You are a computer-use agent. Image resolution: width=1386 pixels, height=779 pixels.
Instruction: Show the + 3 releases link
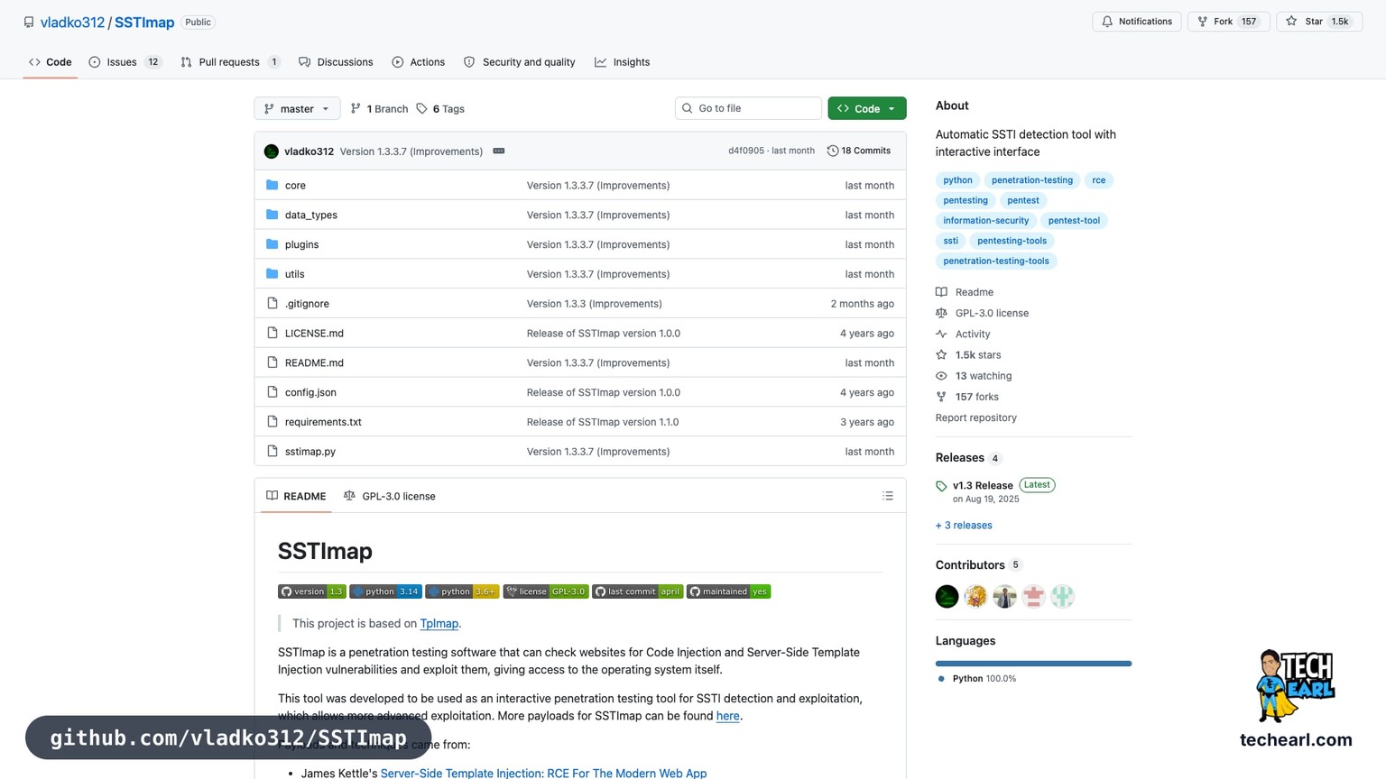click(964, 525)
